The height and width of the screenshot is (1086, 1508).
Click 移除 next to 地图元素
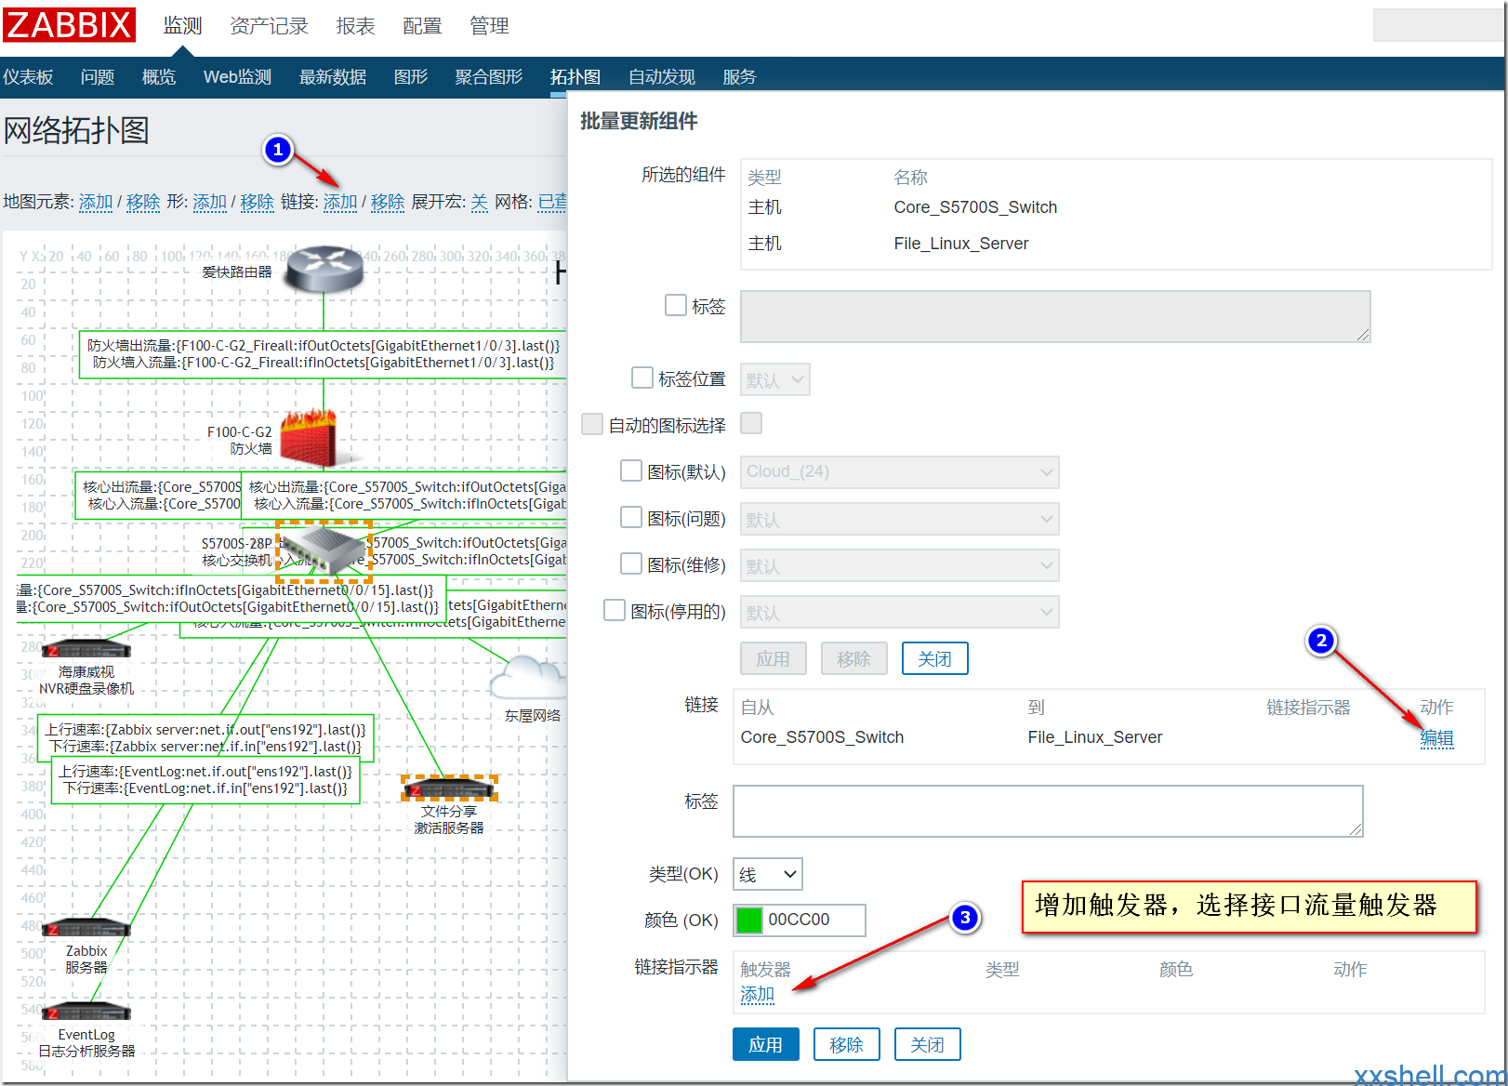(143, 202)
